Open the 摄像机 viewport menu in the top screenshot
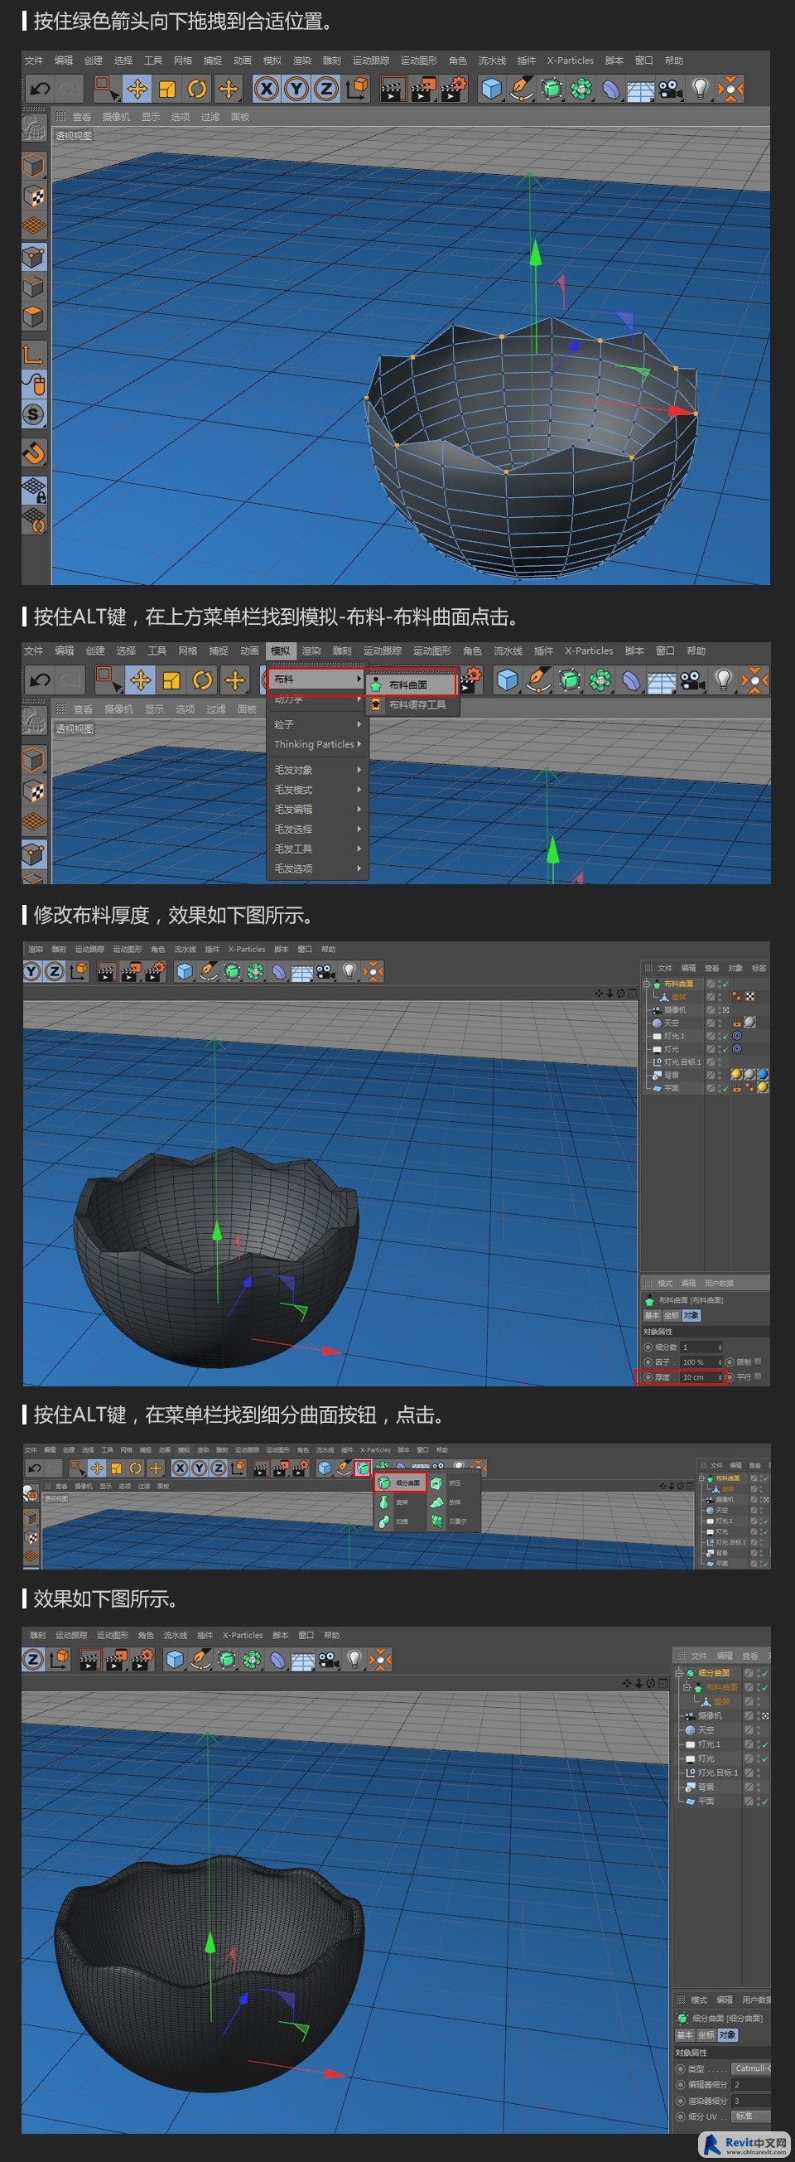The height and width of the screenshot is (2162, 795). tap(117, 117)
